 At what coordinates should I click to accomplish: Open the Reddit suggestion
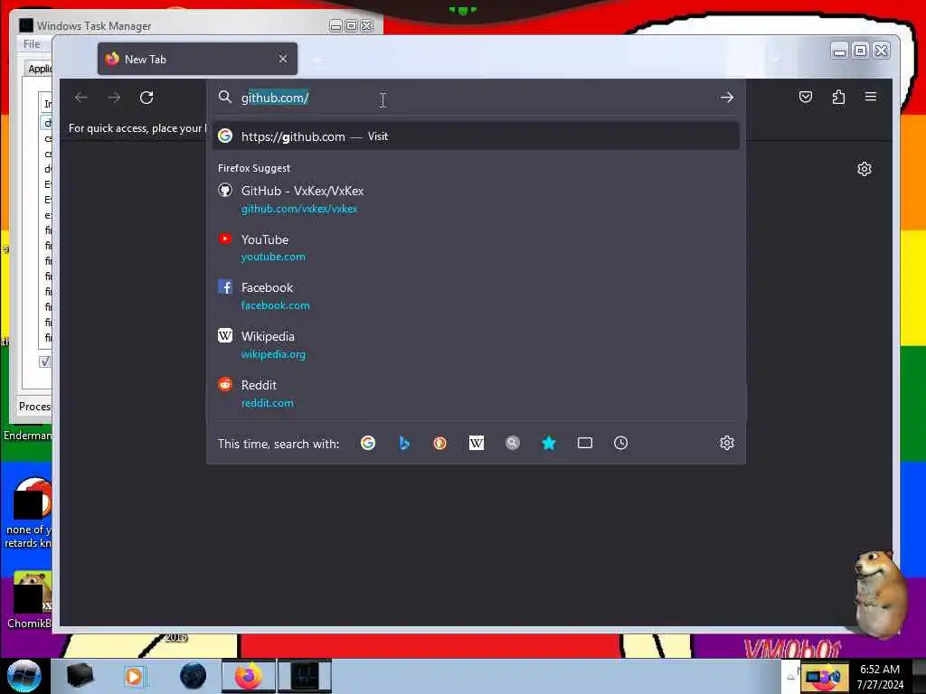476,394
